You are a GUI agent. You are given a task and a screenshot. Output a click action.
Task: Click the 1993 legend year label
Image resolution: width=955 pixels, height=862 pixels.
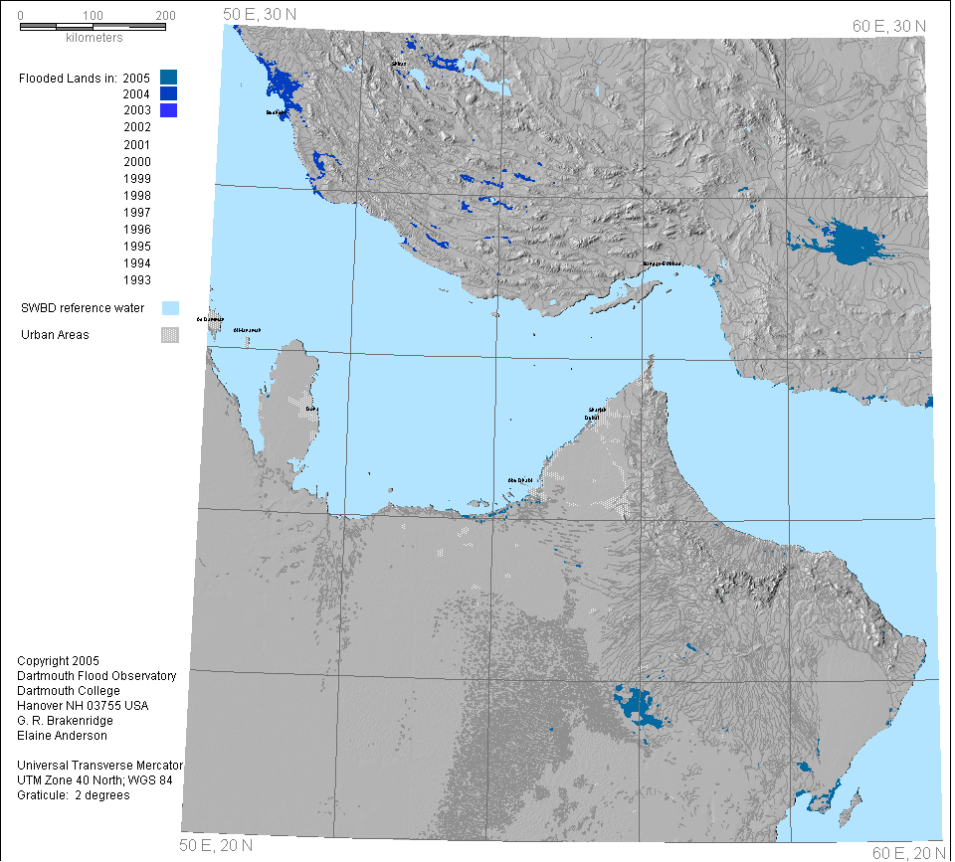click(137, 280)
